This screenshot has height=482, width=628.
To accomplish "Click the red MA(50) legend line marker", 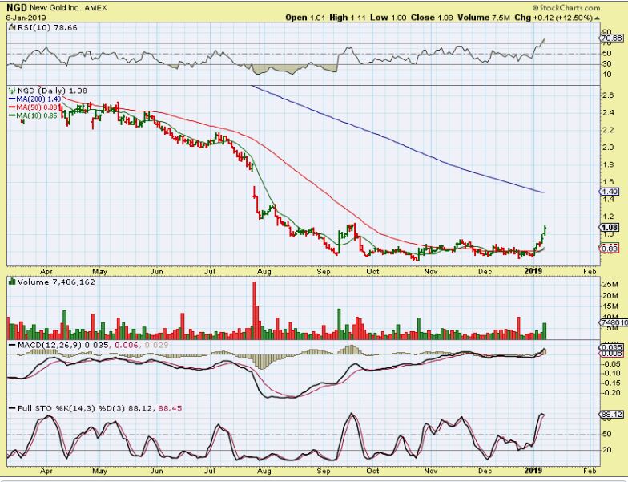I will tap(11, 107).
